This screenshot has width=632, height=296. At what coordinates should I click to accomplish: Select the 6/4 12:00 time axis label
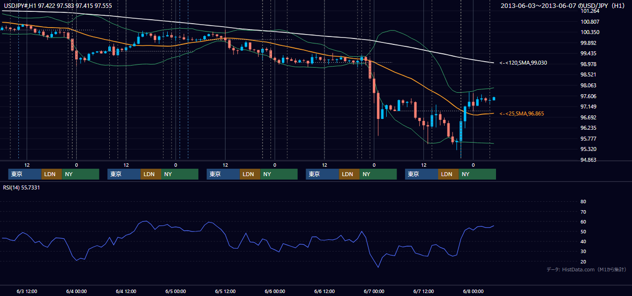[x=126, y=291]
